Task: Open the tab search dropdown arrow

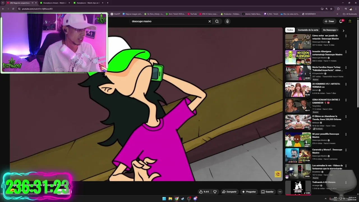Action: coord(3,3)
